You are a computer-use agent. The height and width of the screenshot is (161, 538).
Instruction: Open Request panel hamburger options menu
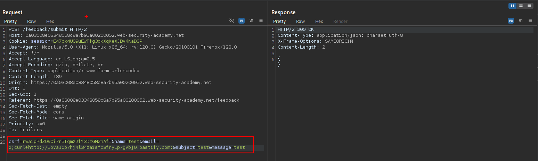click(261, 21)
